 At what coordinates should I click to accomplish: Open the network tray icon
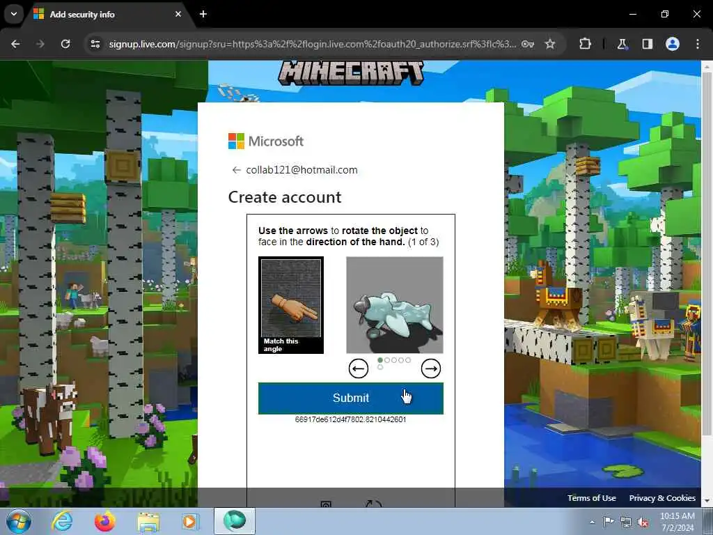click(x=626, y=522)
